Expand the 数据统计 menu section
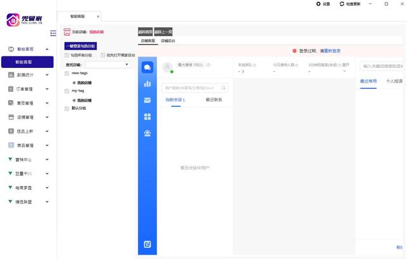The height and width of the screenshot is (259, 407). point(47,75)
